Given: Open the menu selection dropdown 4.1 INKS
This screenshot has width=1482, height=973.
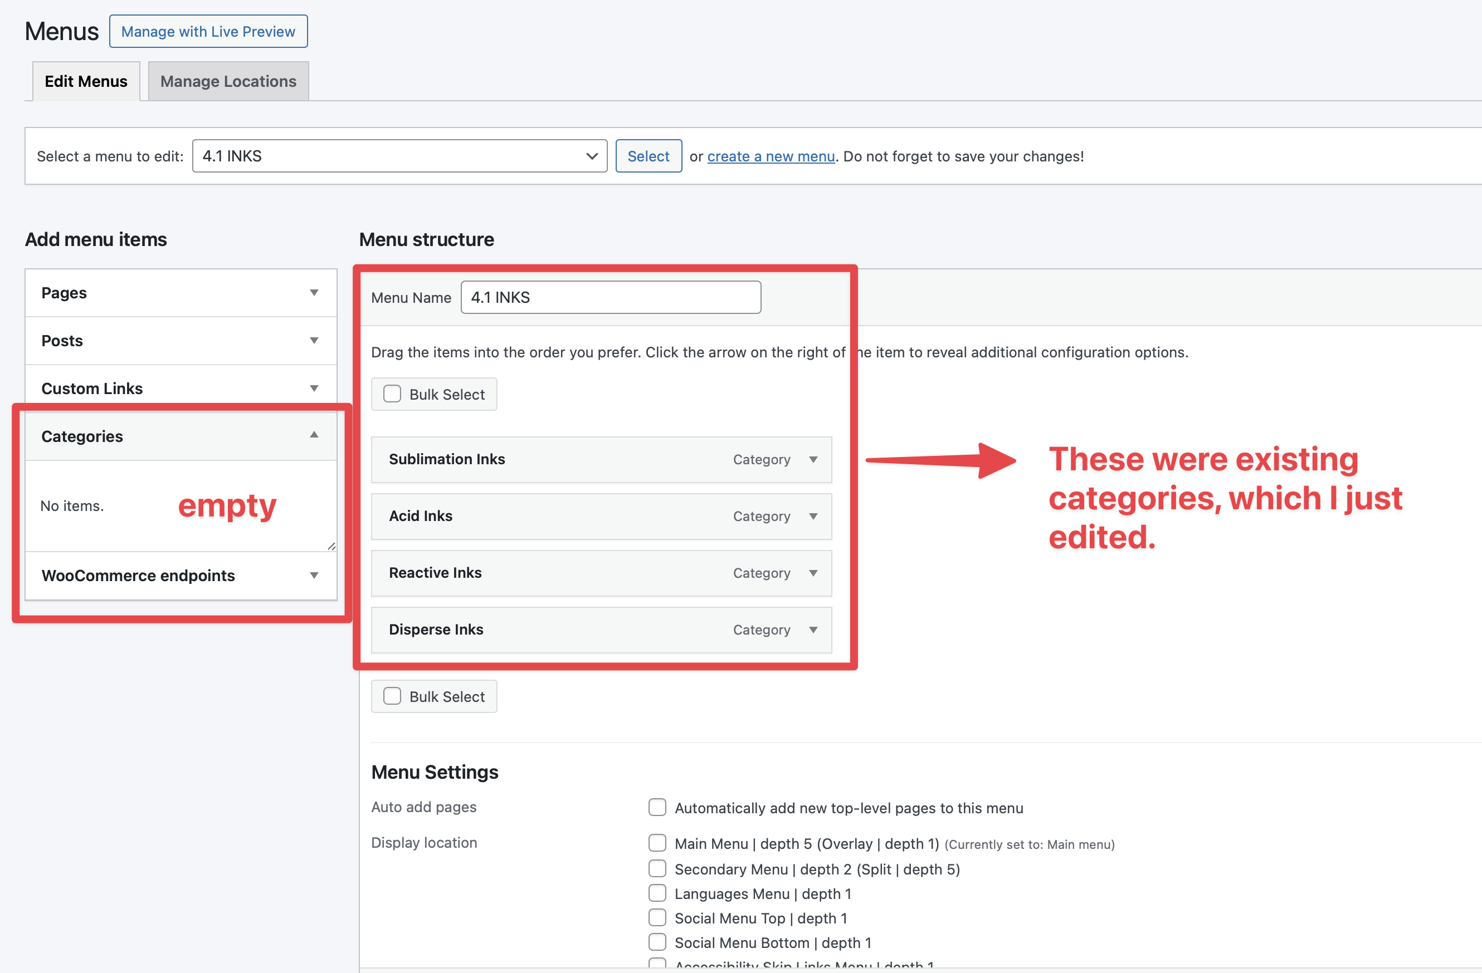Looking at the screenshot, I should pos(399,155).
